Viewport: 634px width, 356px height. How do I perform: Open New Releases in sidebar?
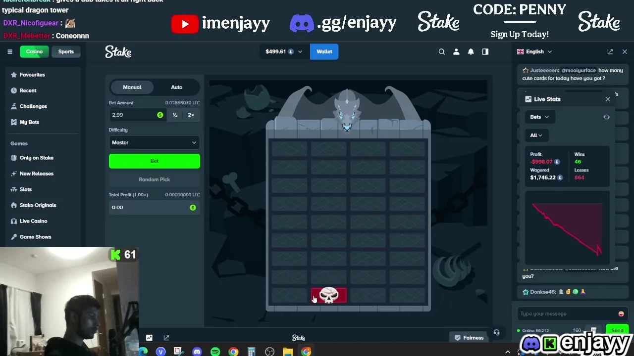(x=36, y=174)
